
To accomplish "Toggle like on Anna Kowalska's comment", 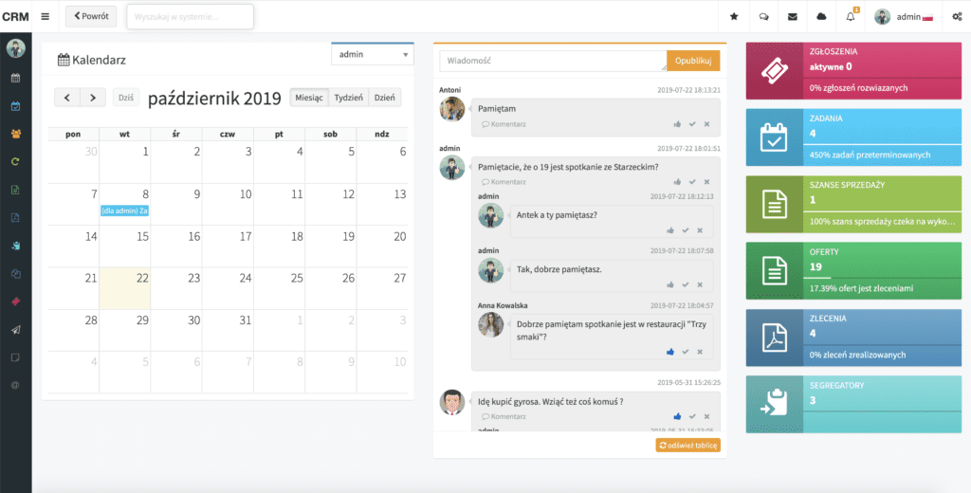I will pos(670,351).
